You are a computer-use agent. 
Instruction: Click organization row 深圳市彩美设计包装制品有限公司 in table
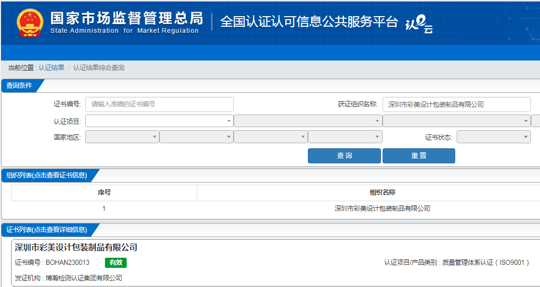(x=382, y=208)
